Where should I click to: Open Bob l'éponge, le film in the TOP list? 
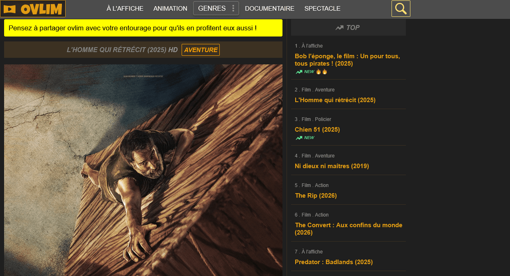point(347,59)
